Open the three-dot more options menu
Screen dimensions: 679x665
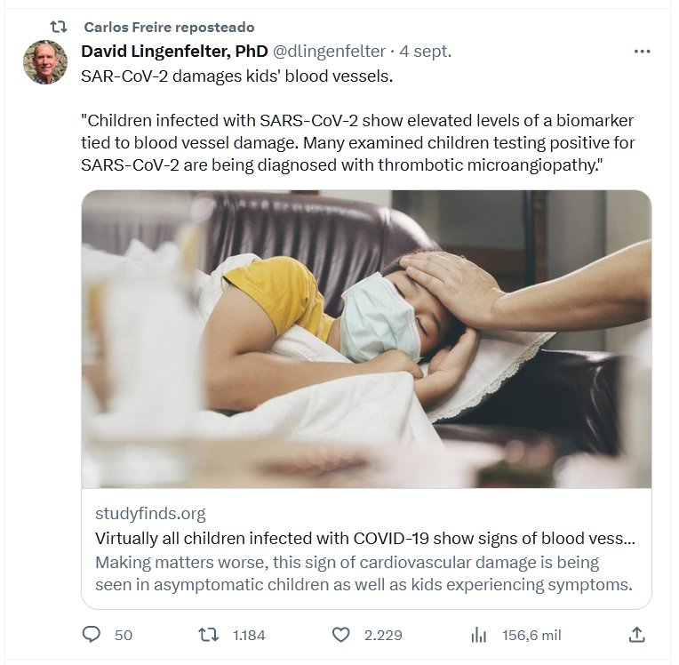point(642,52)
